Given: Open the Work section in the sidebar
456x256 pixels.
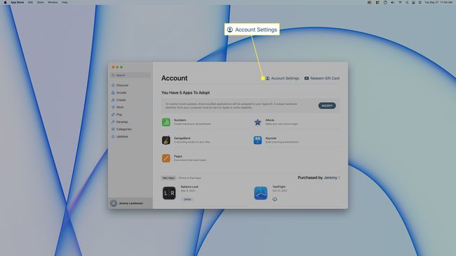Looking at the screenshot, I should [117, 107].
